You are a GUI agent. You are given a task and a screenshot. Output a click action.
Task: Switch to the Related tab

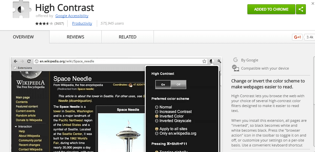128,37
